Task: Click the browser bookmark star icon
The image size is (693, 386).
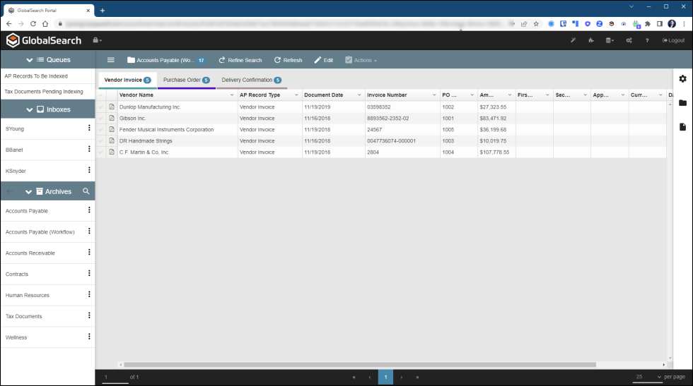Action: click(x=536, y=24)
